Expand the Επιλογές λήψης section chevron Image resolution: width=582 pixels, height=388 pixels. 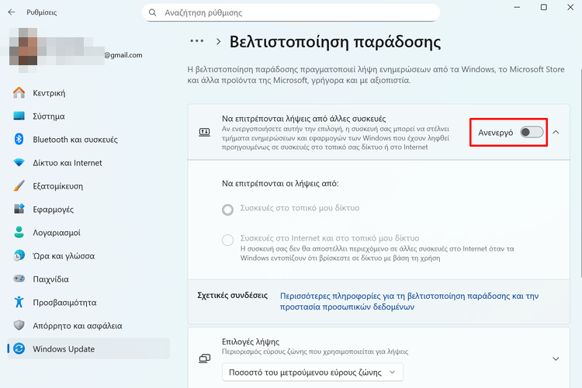point(556,359)
